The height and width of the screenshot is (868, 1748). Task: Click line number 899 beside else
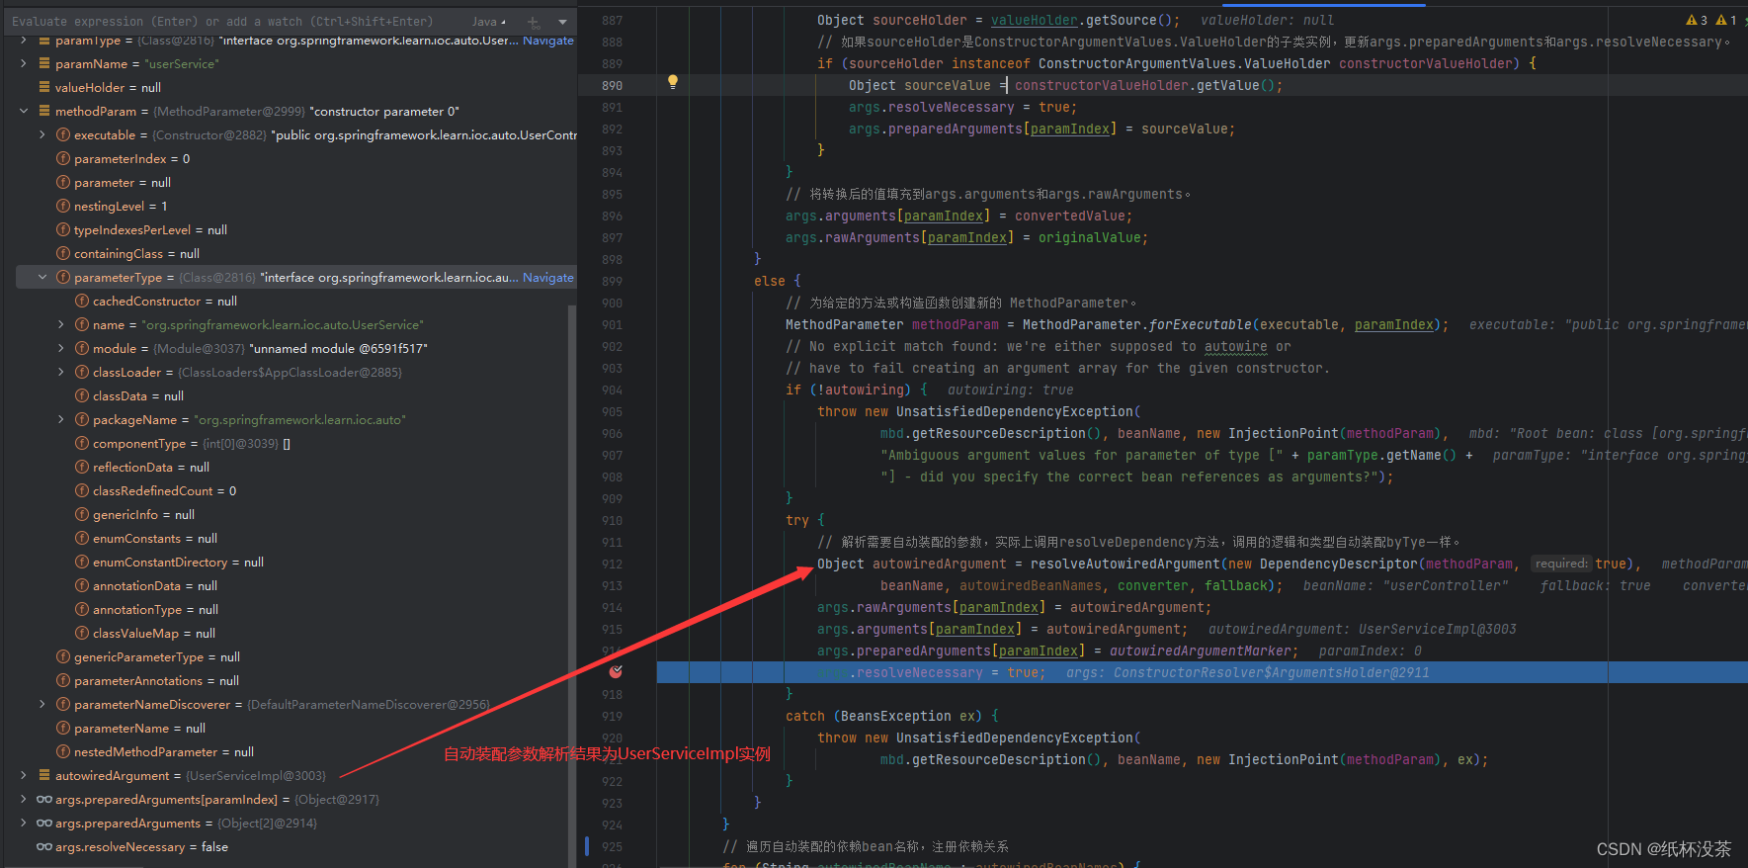(x=613, y=281)
